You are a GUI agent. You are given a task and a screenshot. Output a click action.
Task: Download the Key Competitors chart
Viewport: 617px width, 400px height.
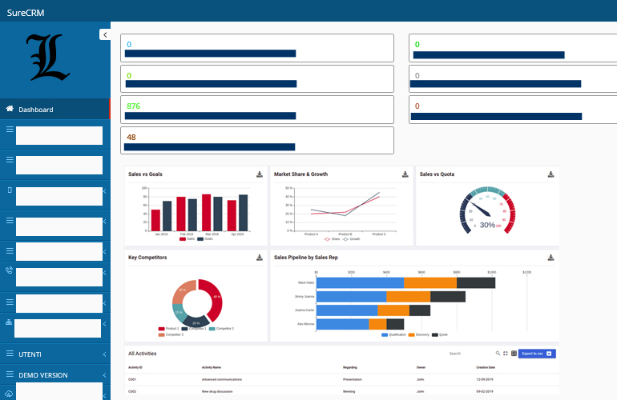tap(260, 258)
